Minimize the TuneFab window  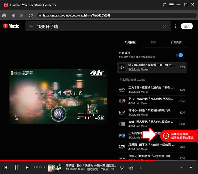178,5
